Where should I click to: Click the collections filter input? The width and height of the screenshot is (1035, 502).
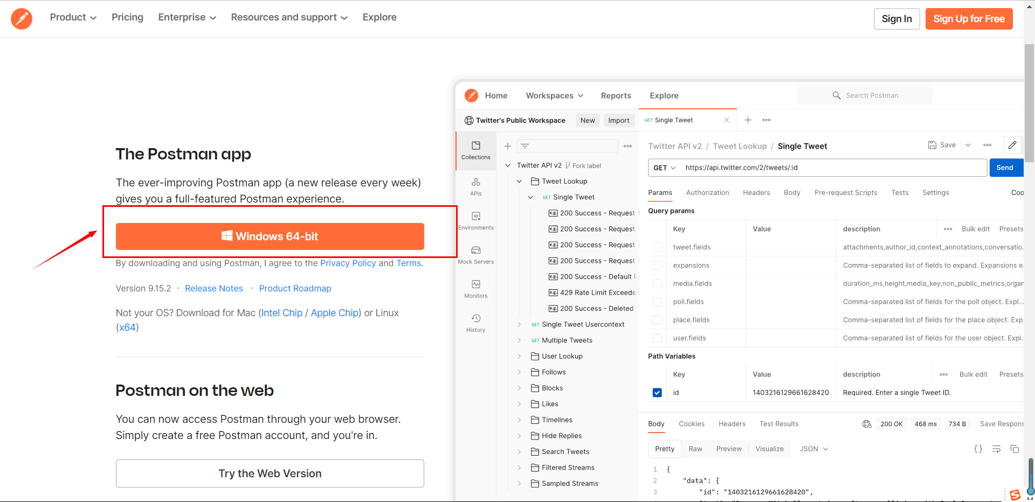point(567,146)
